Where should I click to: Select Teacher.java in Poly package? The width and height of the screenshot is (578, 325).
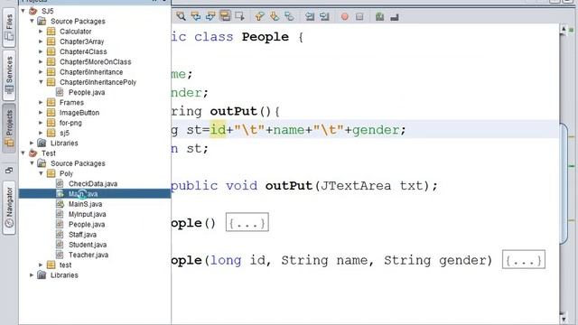pyautogui.click(x=89, y=255)
